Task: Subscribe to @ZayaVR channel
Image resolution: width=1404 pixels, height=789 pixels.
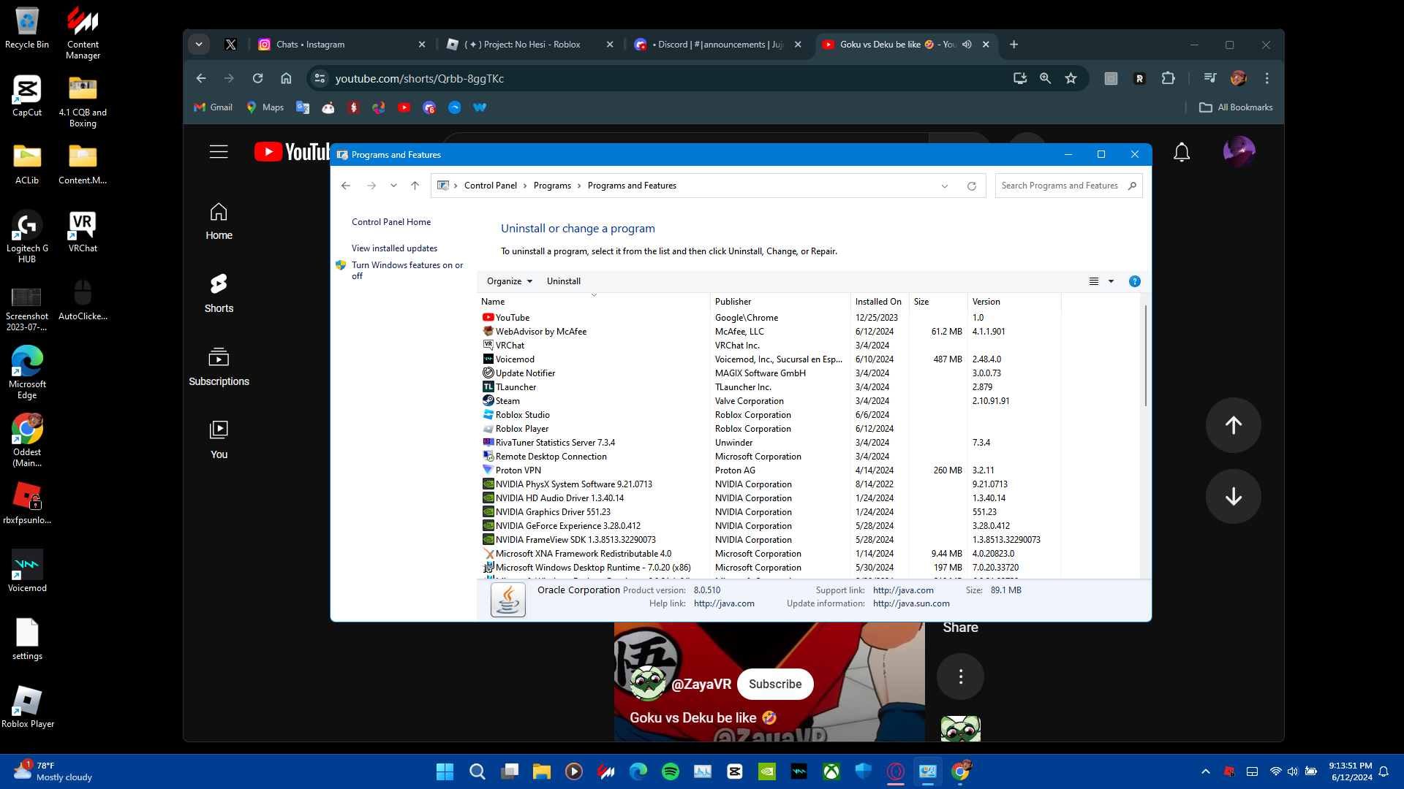Action: click(x=774, y=684)
